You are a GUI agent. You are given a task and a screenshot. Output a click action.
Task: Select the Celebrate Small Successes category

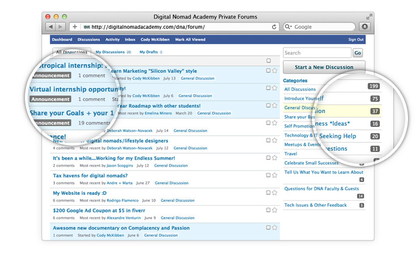tap(311, 163)
